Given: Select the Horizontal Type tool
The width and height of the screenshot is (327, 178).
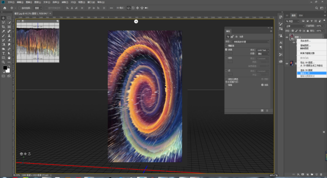Looking at the screenshot, I should [x=3, y=54].
